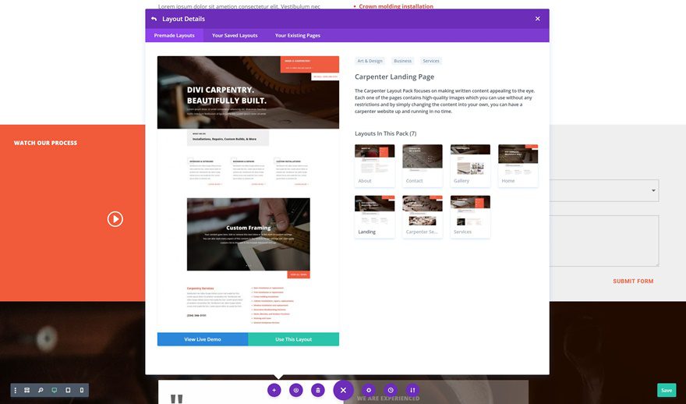
Task: Click SUBMIT FORM link on page
Action: click(633, 281)
